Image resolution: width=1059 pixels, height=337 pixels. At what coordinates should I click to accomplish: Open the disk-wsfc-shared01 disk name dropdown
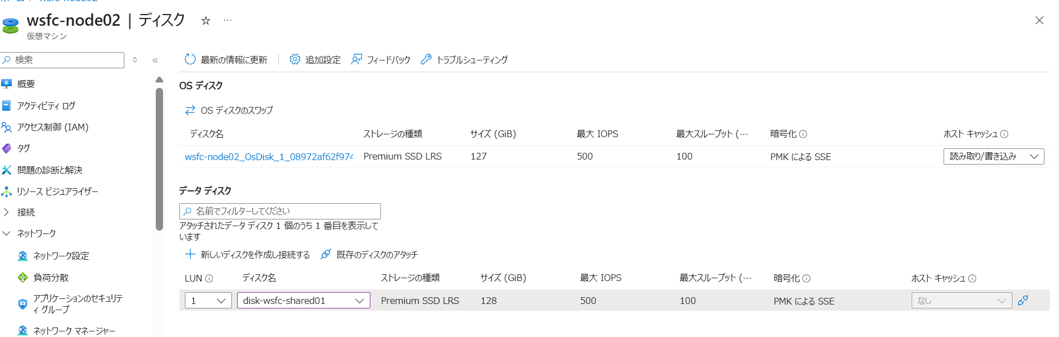pos(303,301)
